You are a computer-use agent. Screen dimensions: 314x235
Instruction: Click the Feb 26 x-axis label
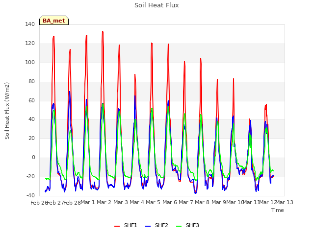pos(39,203)
